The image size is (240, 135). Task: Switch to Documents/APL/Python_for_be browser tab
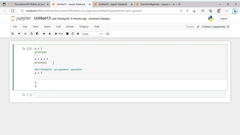(x=29, y=4)
